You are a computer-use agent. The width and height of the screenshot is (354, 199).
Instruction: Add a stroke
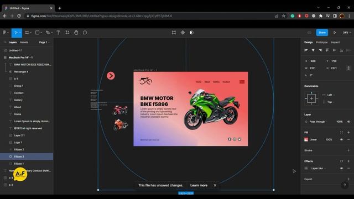coord(348,150)
